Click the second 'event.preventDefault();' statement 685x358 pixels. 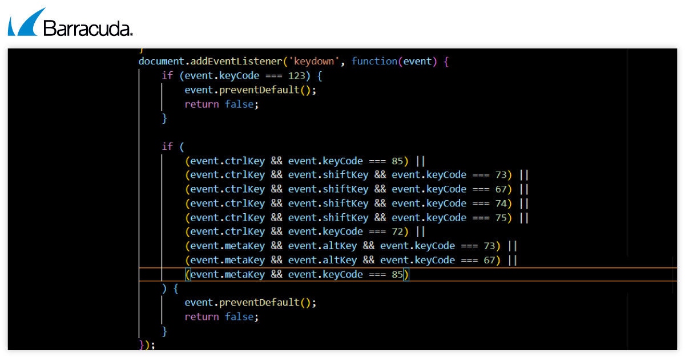coord(250,302)
